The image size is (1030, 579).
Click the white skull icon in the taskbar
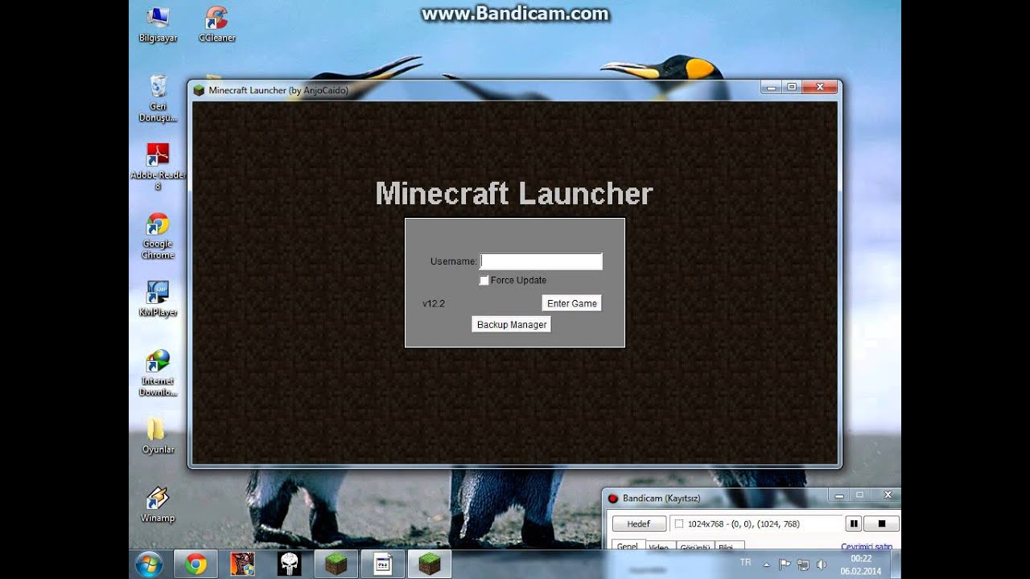click(x=289, y=564)
